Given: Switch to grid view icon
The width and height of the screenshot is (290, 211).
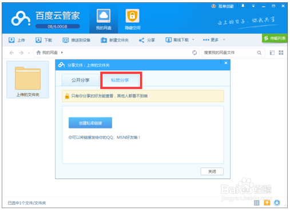Looking at the screenshot, I should point(281,52).
